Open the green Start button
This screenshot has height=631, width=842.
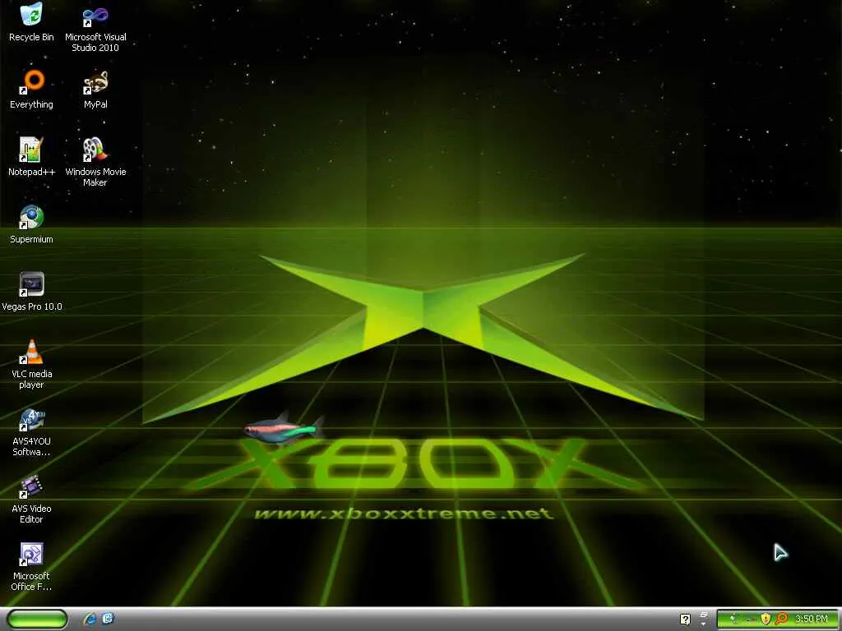coord(37,619)
